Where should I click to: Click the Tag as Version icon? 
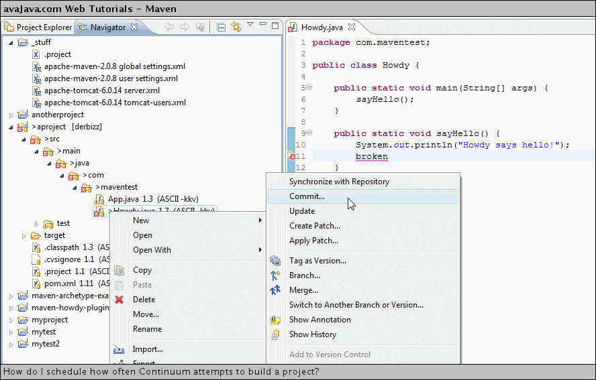tap(275, 261)
